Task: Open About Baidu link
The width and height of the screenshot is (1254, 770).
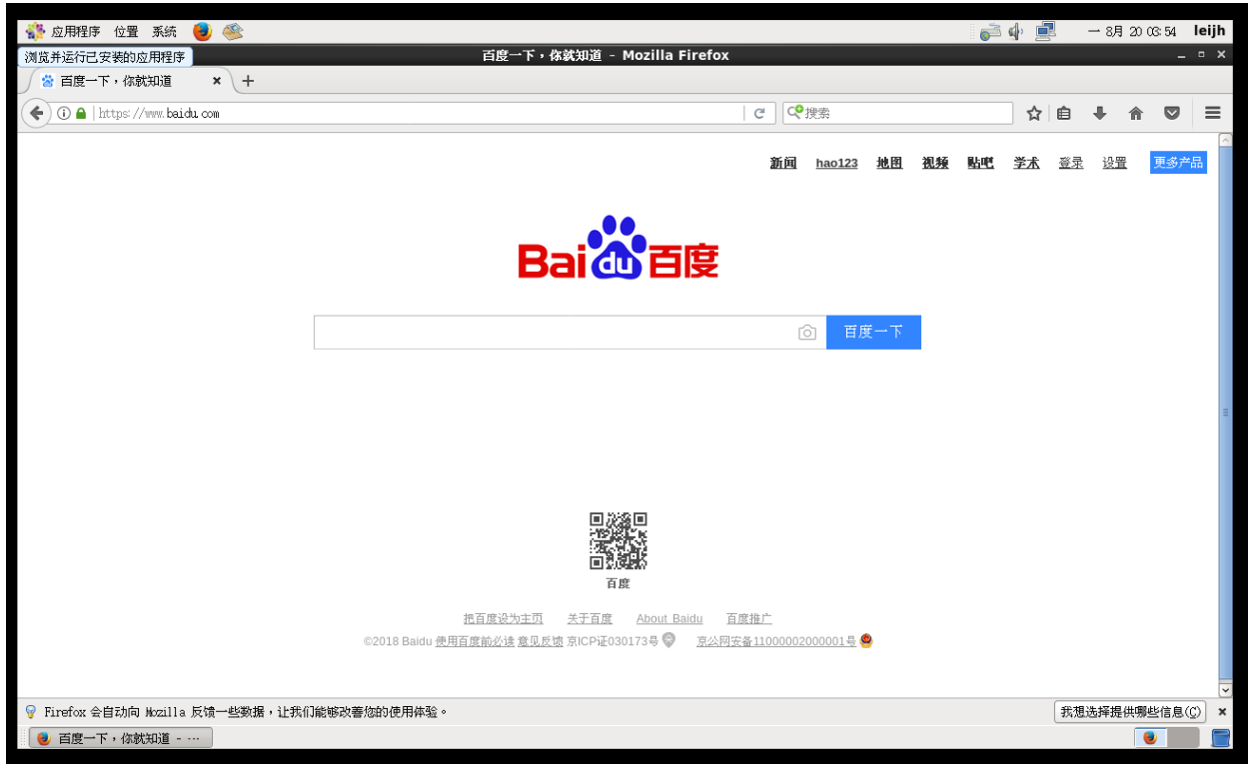Action: pos(669,619)
